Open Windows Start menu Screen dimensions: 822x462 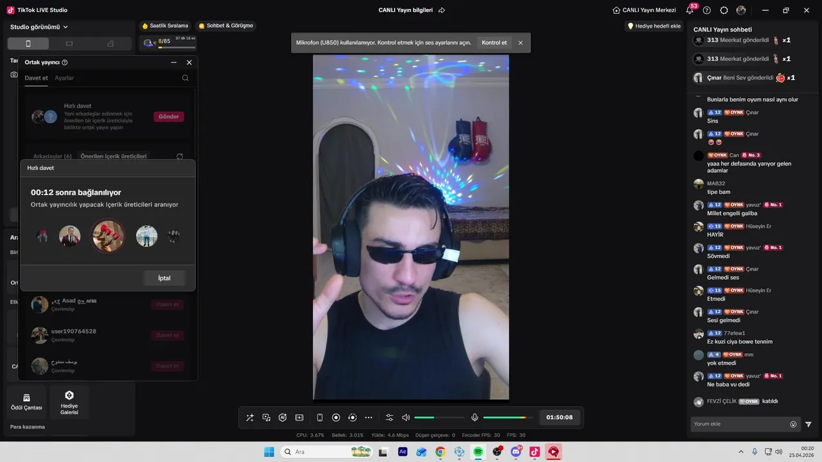tap(269, 452)
